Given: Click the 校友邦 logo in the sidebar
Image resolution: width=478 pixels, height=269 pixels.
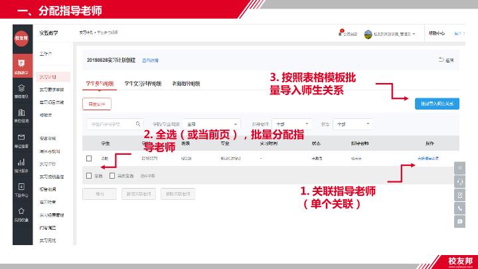Looking at the screenshot, I should (x=22, y=39).
